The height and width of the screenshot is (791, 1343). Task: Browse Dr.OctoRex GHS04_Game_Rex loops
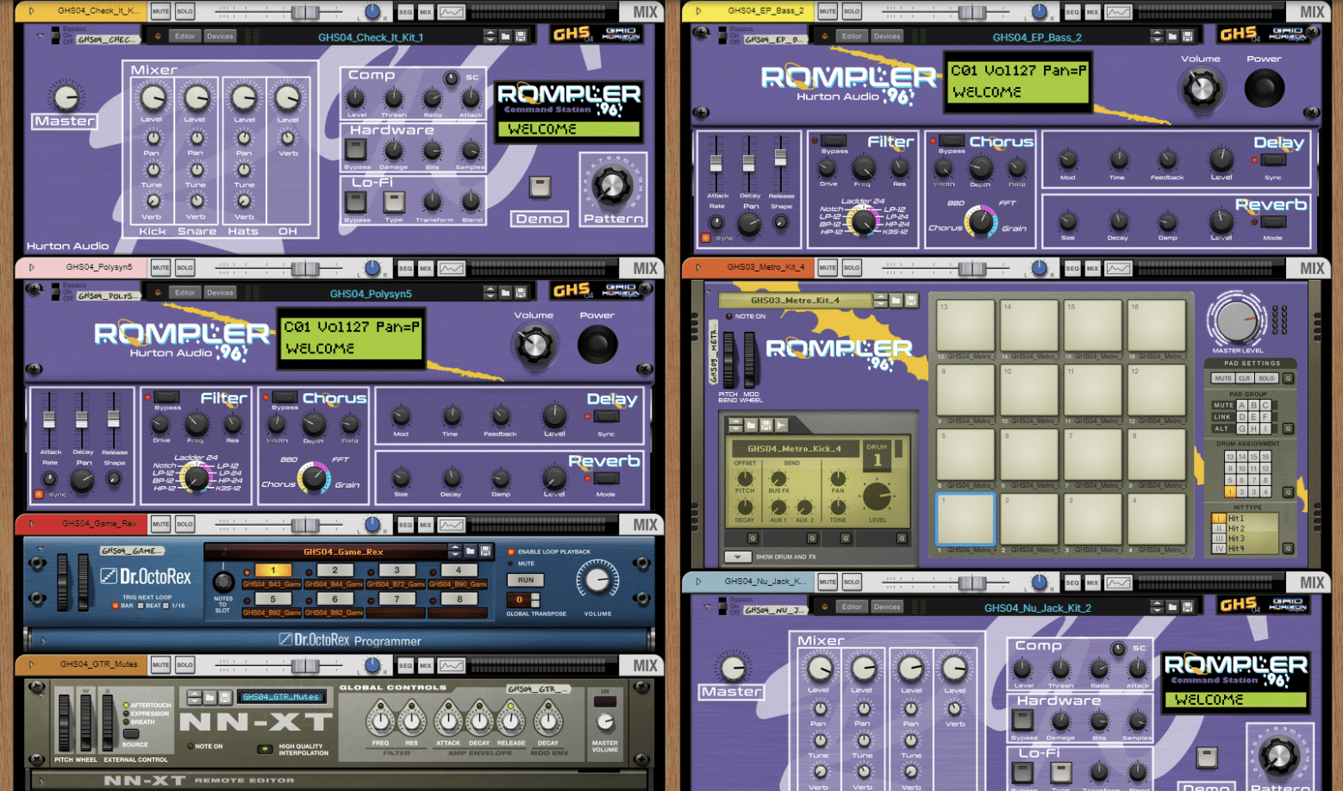(x=470, y=551)
